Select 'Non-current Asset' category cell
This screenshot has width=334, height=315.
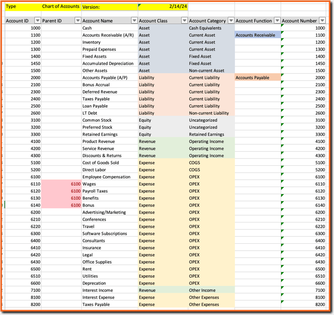pyautogui.click(x=211, y=70)
